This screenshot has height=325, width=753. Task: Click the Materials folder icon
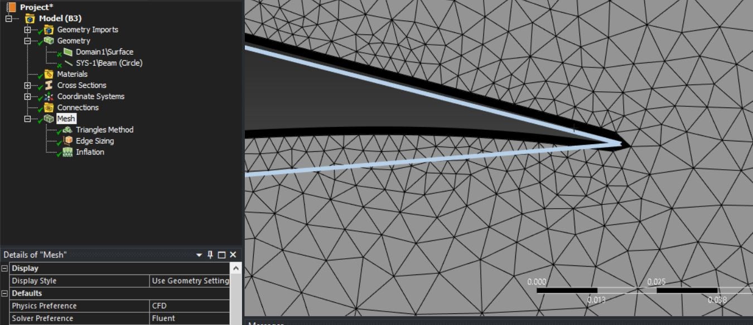pyautogui.click(x=49, y=74)
